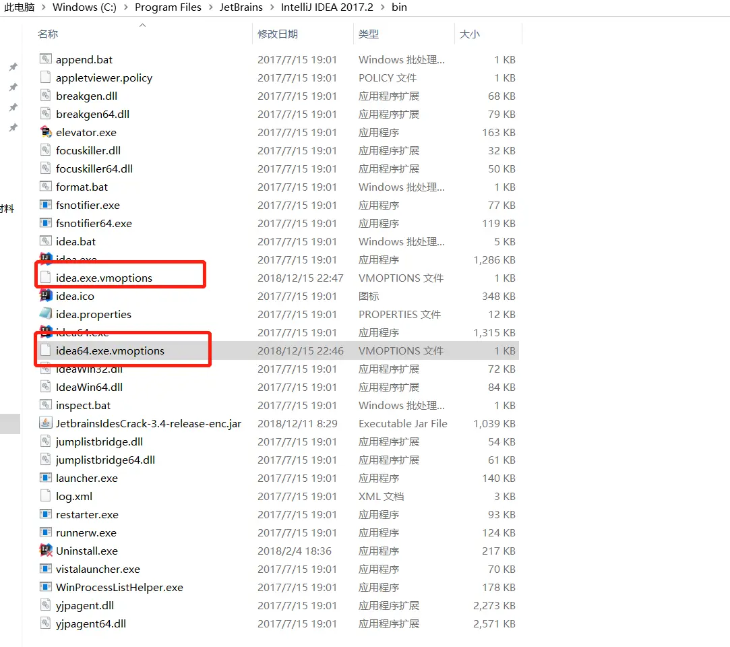Image resolution: width=730 pixels, height=647 pixels.
Task: Click the idea.ico IntelliJ icon
Action: click(46, 296)
